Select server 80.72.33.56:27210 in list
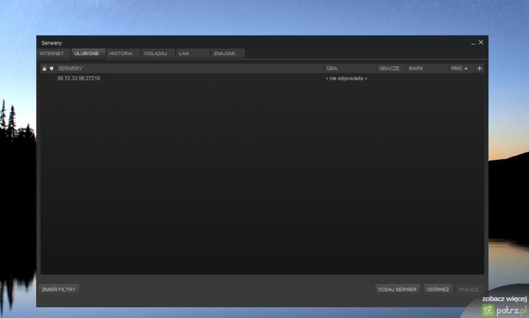 tap(79, 79)
